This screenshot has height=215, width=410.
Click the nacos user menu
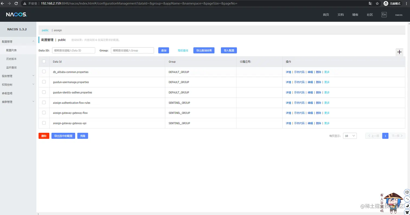click(x=399, y=15)
